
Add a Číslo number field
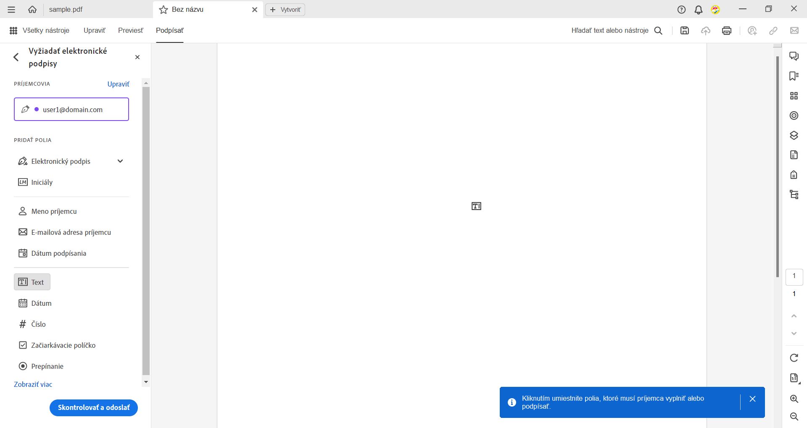click(33, 324)
